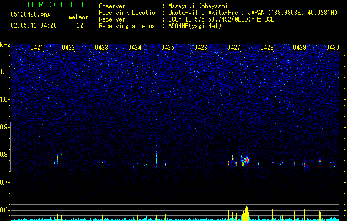Click the Receiving antenna label
Viewport: 347px width, 221px height.
[x=127, y=26]
